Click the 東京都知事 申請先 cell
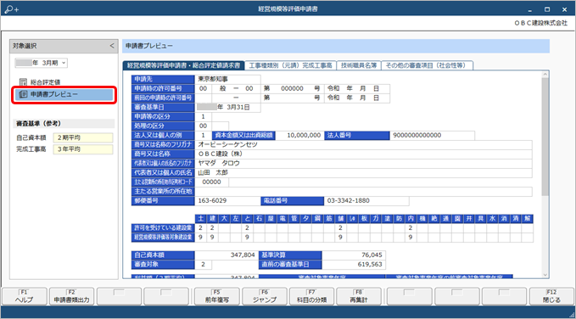 tap(227, 79)
